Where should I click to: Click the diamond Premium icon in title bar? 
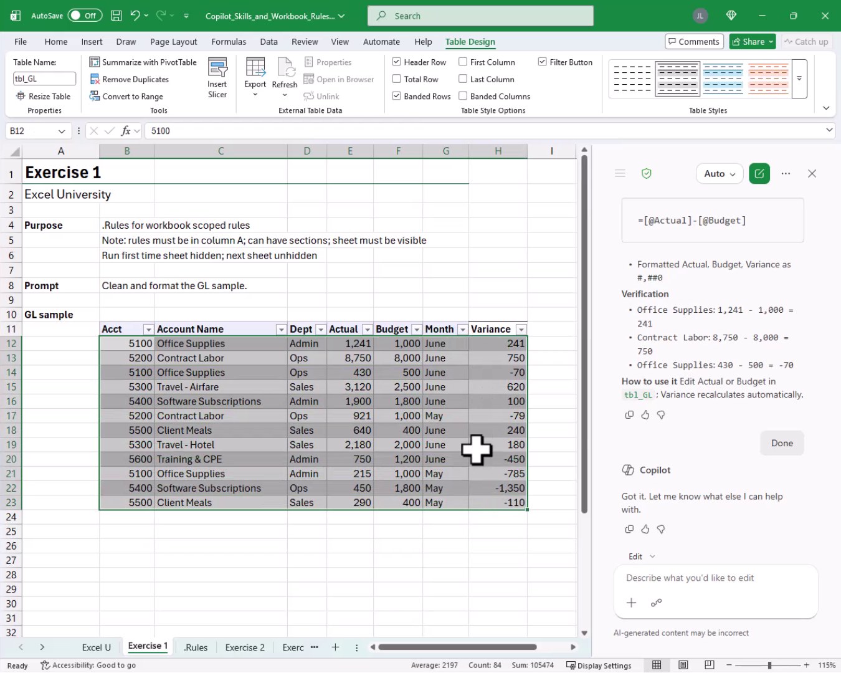[731, 16]
